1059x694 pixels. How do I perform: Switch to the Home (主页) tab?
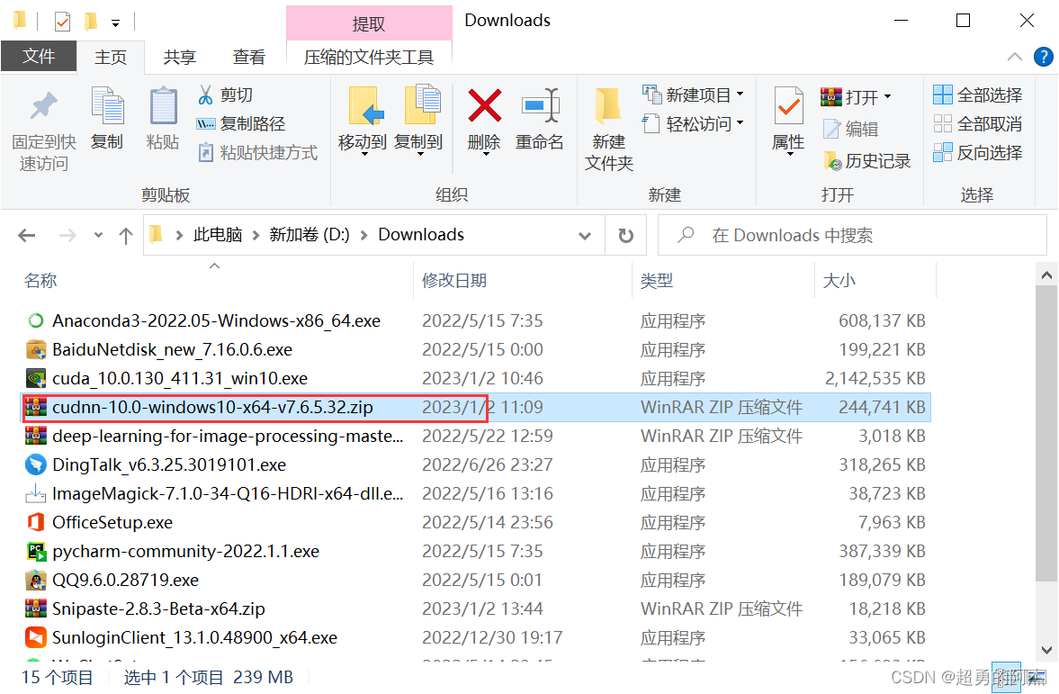coord(111,57)
